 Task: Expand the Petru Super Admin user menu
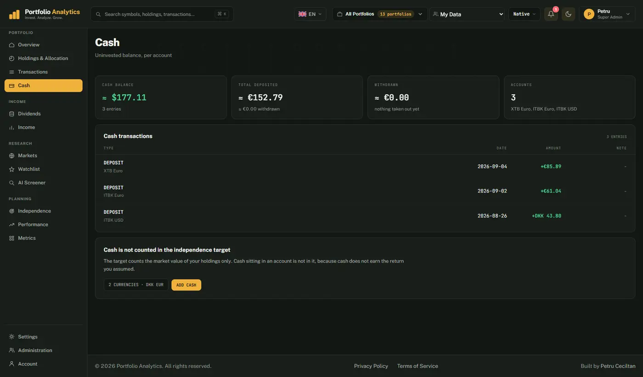[x=607, y=14]
